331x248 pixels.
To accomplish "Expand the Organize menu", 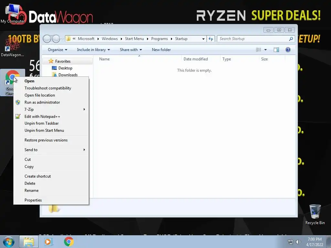I will 58,50.
